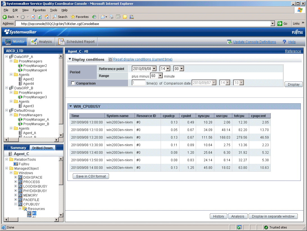Click the IE Home icon
The width and height of the screenshot is (307, 231).
point(47,17)
